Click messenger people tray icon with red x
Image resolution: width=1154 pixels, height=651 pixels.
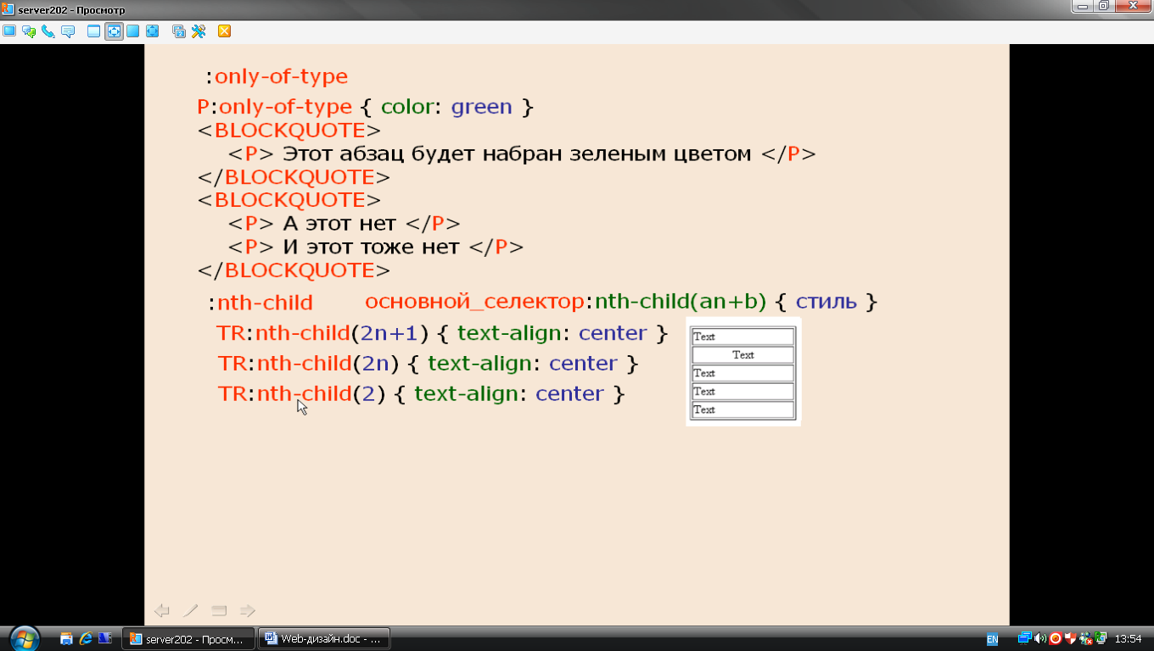(1085, 639)
